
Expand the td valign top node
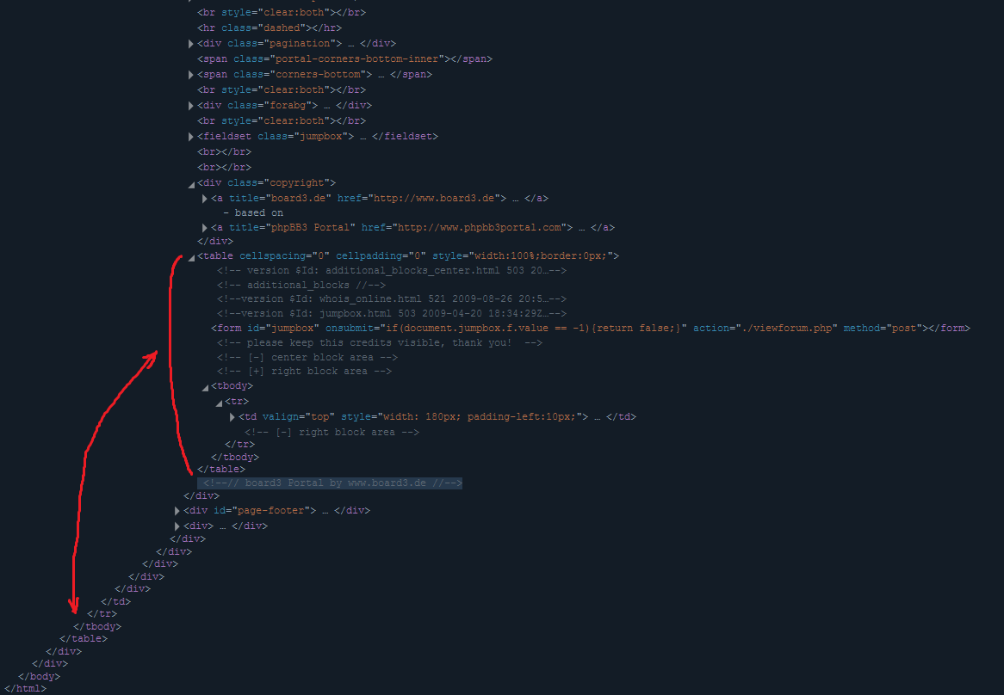232,417
